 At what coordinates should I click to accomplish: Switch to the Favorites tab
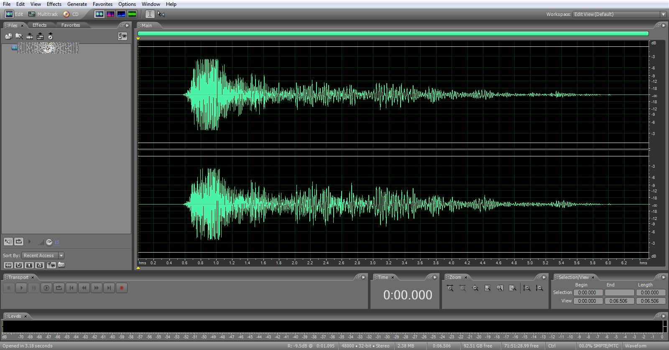pos(70,26)
